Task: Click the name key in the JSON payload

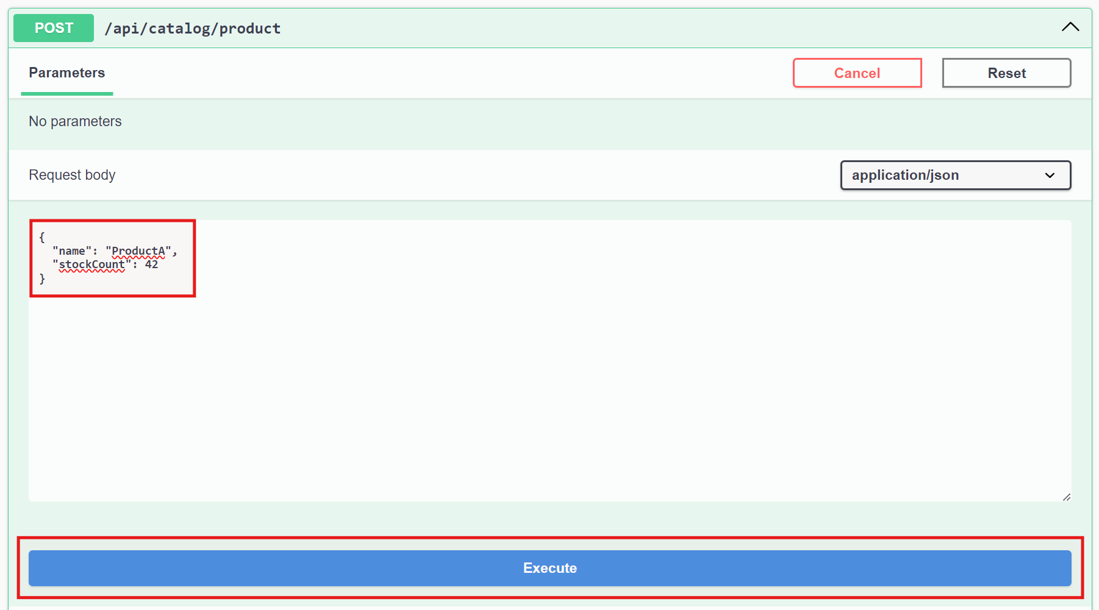Action: [71, 250]
